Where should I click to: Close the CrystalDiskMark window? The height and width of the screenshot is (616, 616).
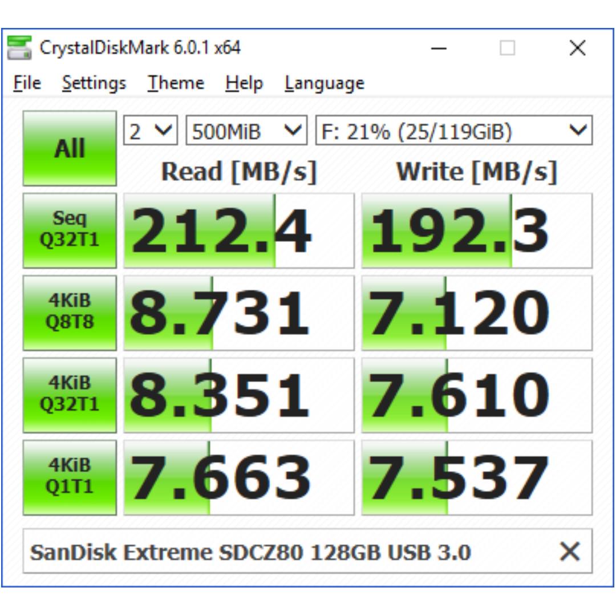[x=577, y=48]
